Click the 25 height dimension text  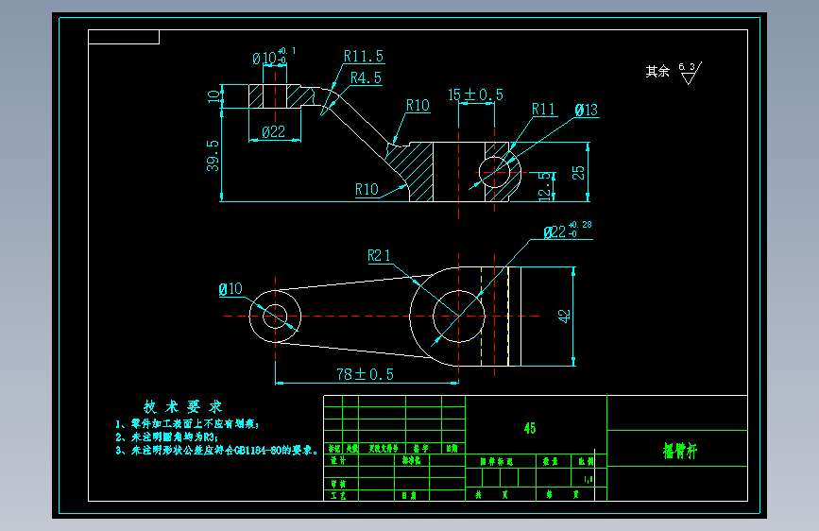pos(578,173)
